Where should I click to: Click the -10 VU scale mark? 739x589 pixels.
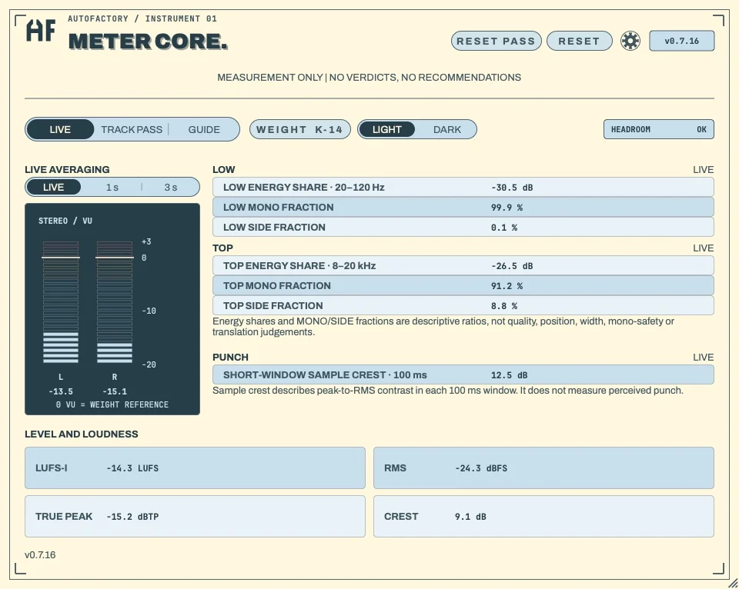coord(149,311)
